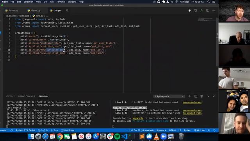
Task: Close the urls.py editor tab
Action: [67, 10]
